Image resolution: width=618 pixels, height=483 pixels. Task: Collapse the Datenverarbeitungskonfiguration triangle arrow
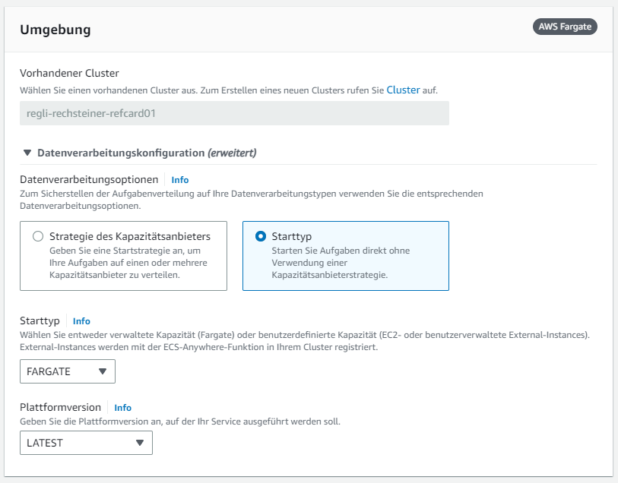pyautogui.click(x=27, y=153)
